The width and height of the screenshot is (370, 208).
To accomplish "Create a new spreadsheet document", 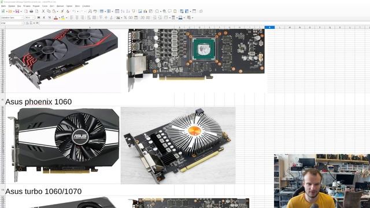I will tap(3, 12).
